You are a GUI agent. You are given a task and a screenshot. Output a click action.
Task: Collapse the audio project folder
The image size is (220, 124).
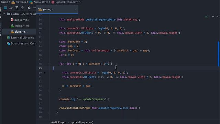point(4,14)
